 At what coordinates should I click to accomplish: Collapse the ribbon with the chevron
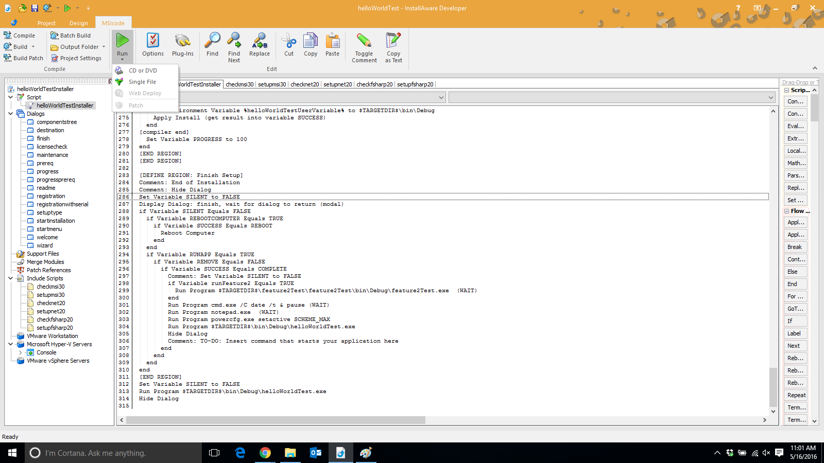(815, 68)
